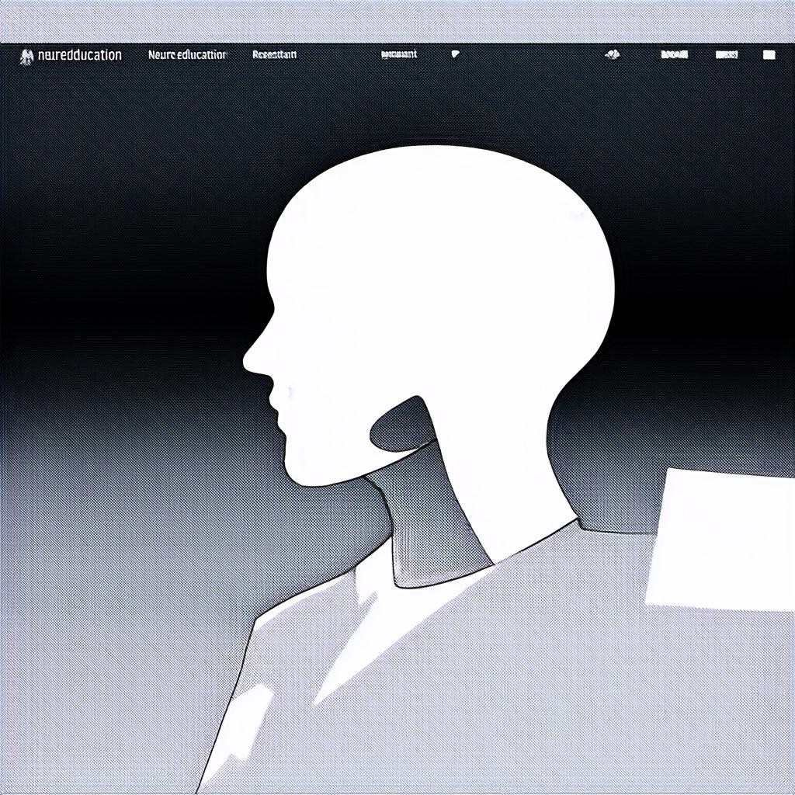
Task: Open the third navigation bar item
Action: click(x=274, y=55)
